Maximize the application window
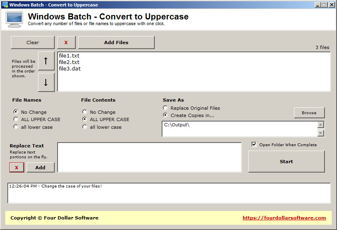The width and height of the screenshot is (337, 230). (x=324, y=5)
